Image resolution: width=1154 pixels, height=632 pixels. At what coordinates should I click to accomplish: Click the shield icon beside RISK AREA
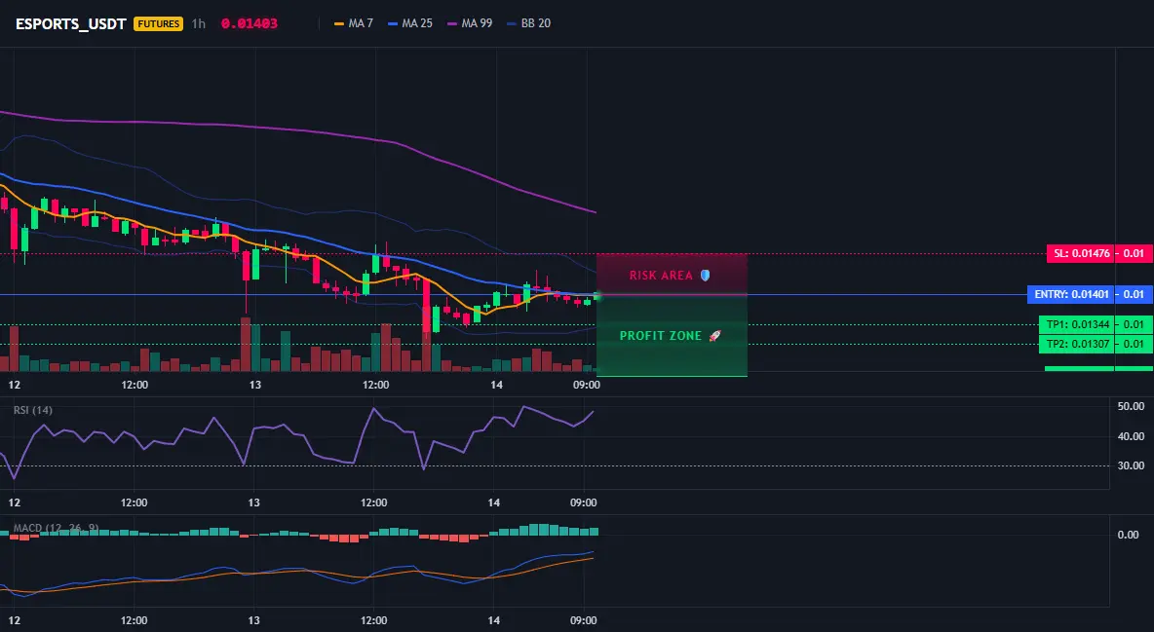tap(705, 276)
